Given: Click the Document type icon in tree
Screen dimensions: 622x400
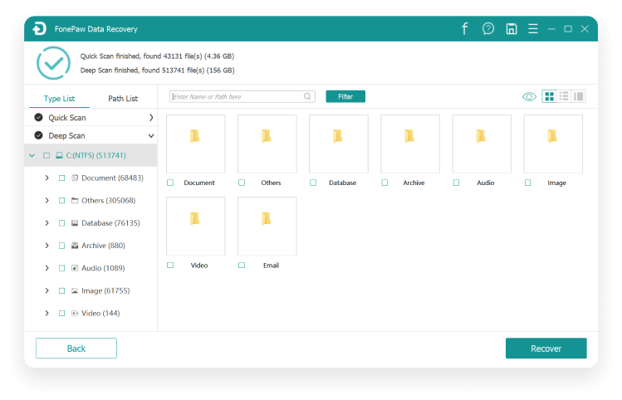Looking at the screenshot, I should tap(75, 178).
